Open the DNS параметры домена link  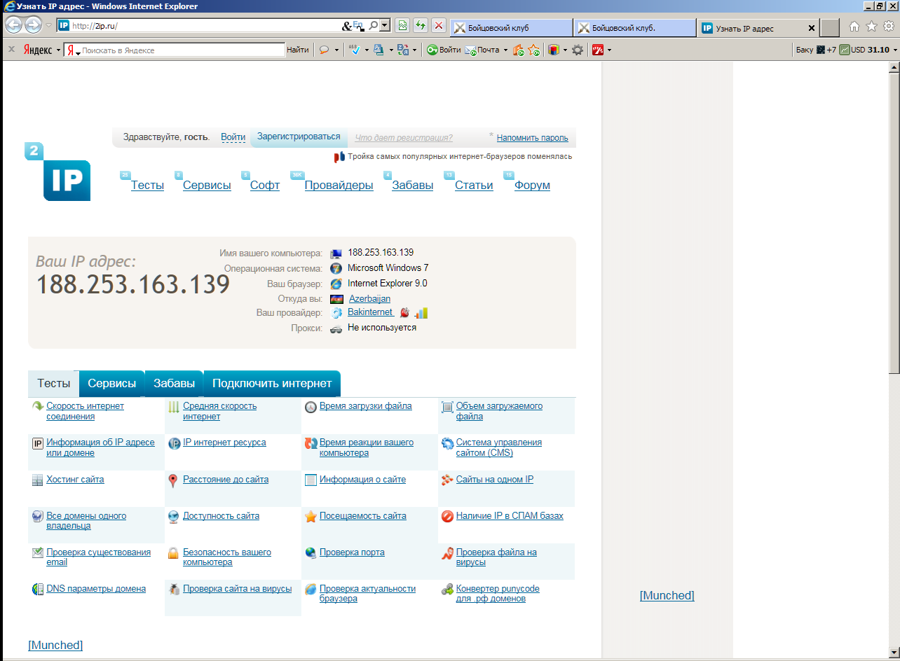tap(96, 589)
